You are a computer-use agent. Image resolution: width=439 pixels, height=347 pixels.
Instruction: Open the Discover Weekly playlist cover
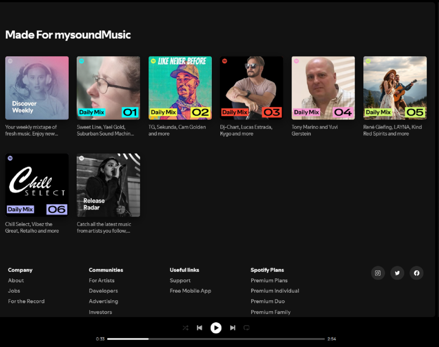coord(37,88)
